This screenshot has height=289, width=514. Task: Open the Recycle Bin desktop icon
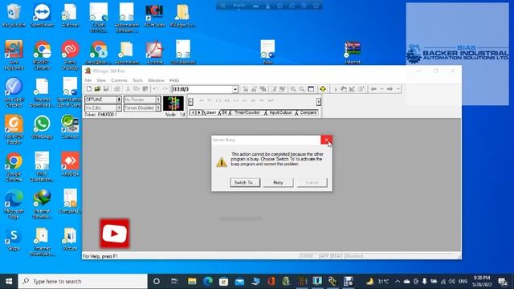point(14,15)
